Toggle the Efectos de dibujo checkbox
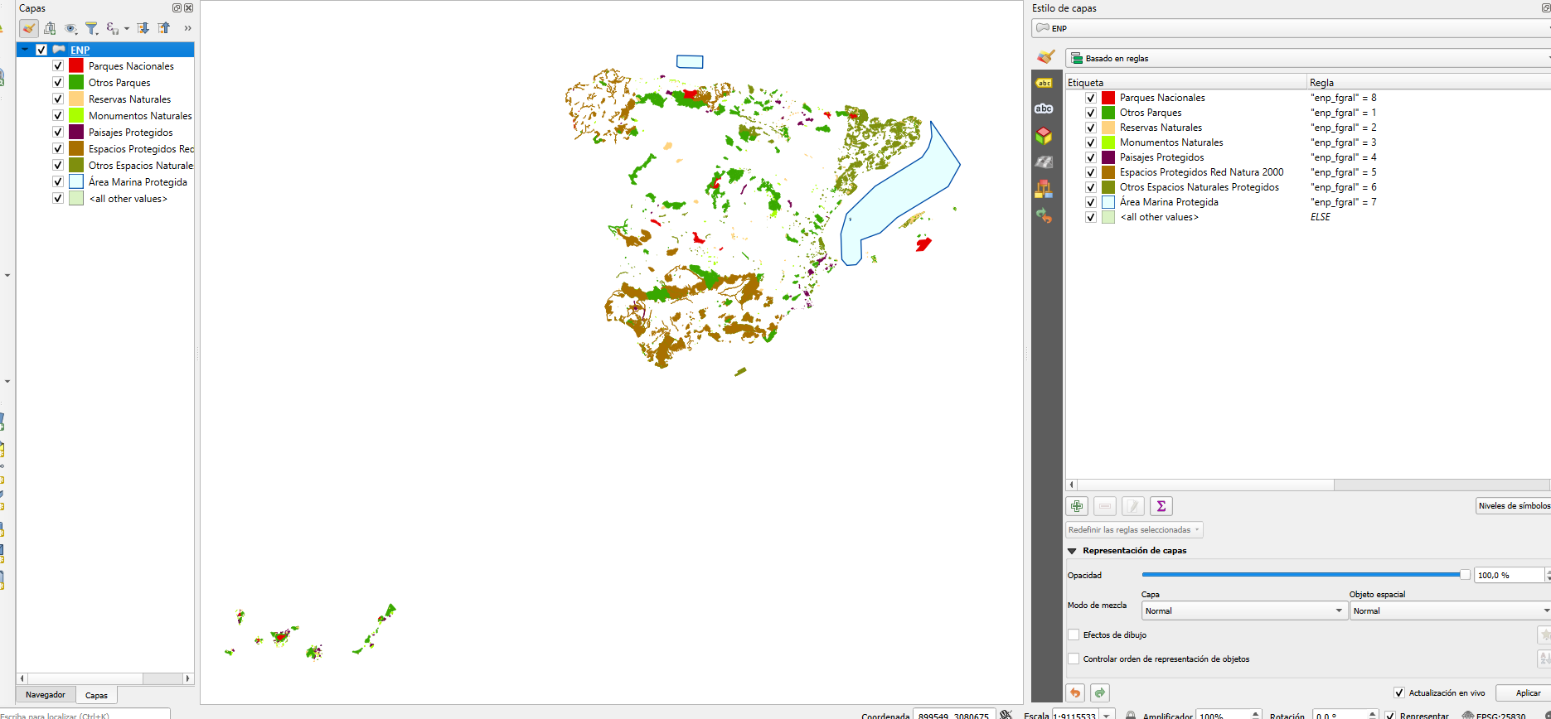 [x=1074, y=635]
